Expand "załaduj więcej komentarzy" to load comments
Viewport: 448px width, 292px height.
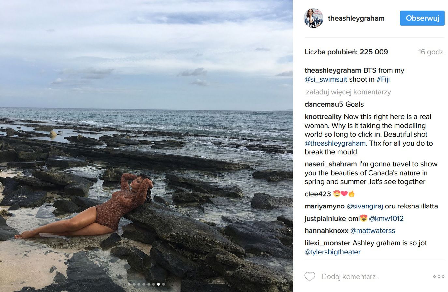tap(348, 92)
